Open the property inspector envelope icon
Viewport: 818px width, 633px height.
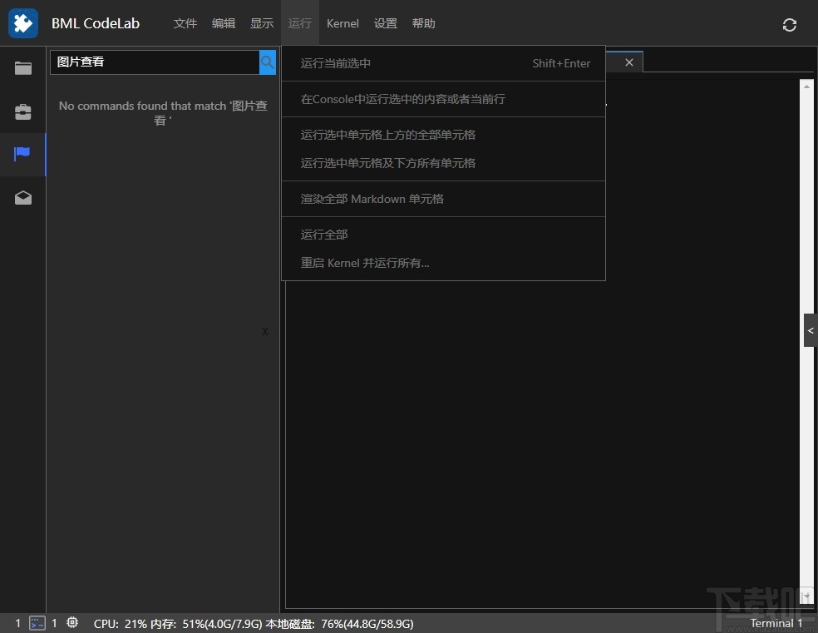point(22,198)
